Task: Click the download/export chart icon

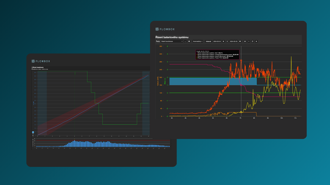Action: (x=245, y=41)
